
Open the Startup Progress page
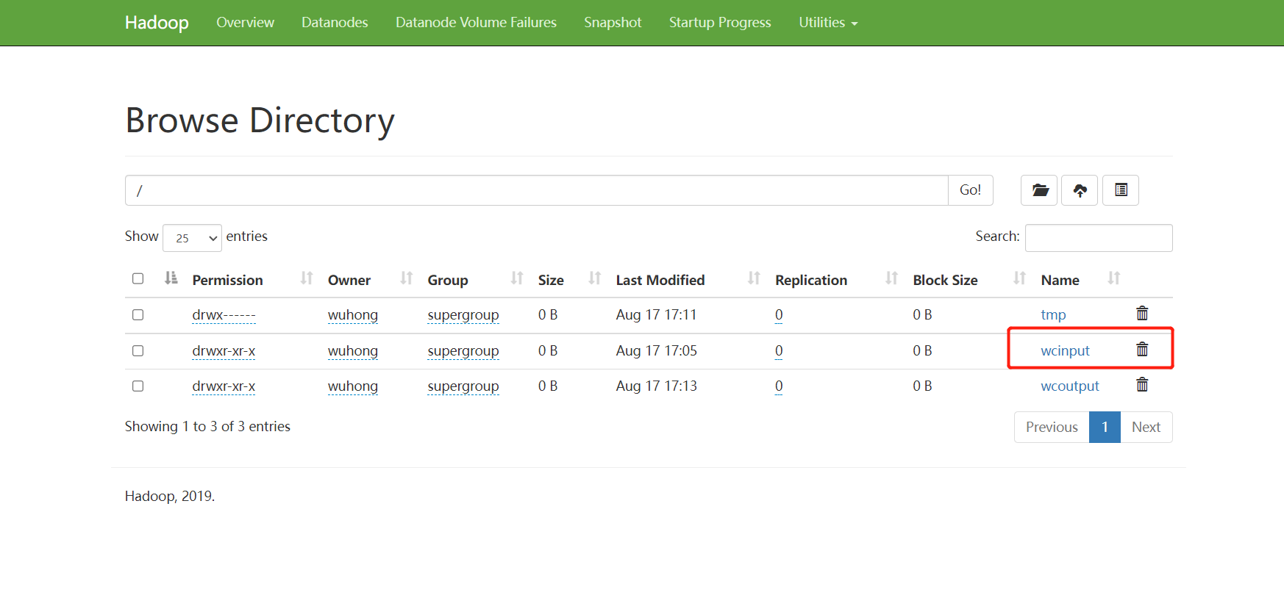click(x=720, y=23)
